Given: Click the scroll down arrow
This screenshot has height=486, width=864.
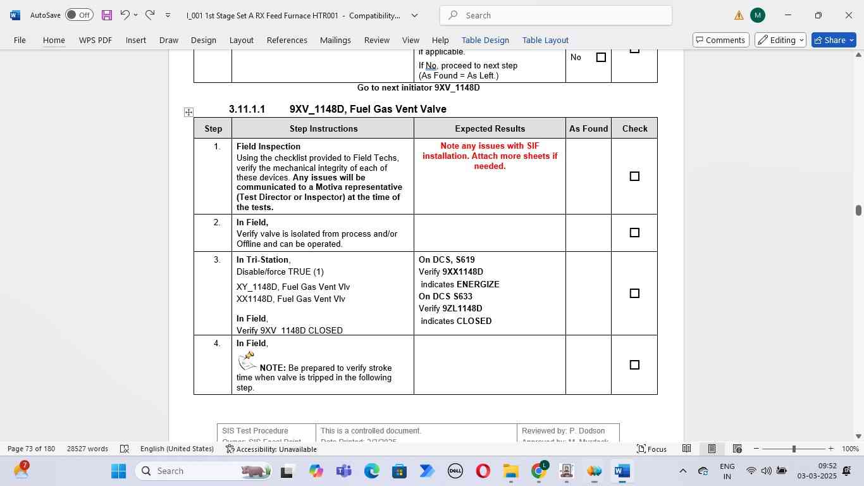Looking at the screenshot, I should (x=858, y=436).
